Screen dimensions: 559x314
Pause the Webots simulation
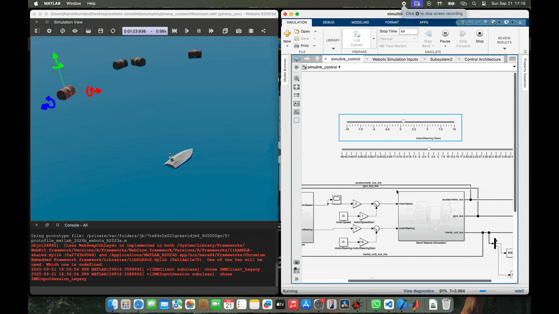click(199, 31)
